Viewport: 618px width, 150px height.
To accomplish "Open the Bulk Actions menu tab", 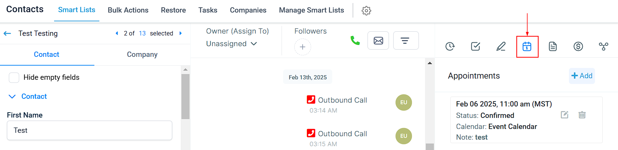I will (x=128, y=10).
